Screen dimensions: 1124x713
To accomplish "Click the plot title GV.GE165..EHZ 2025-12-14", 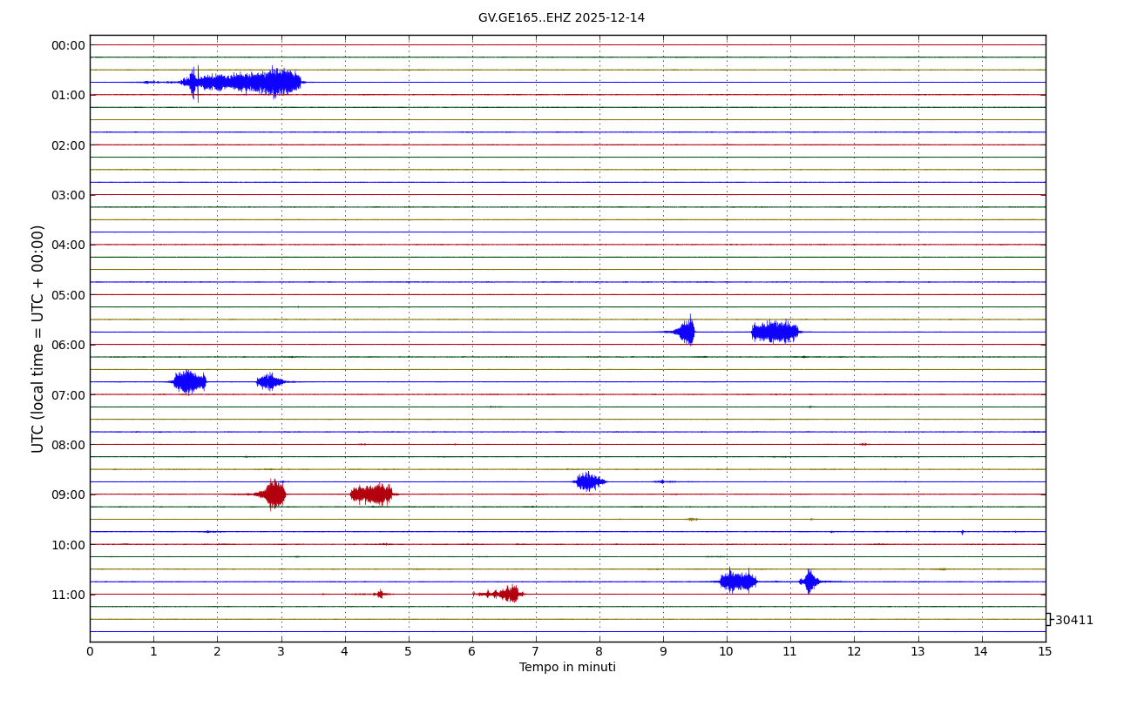I will (561, 18).
